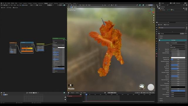This screenshot has height=106, width=188.
Task: Switch to the Layout workspace tab
Action: coord(21,3)
